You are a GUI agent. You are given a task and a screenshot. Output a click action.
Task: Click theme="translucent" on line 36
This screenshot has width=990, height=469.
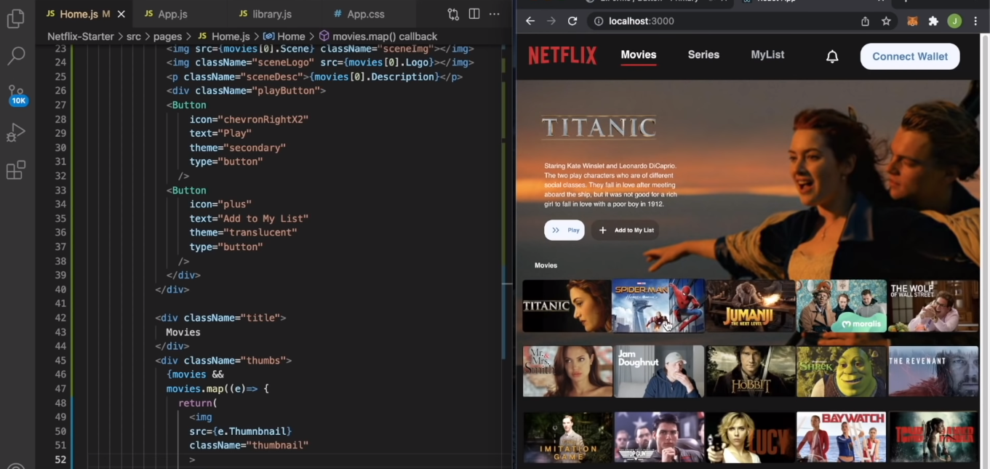coord(243,233)
